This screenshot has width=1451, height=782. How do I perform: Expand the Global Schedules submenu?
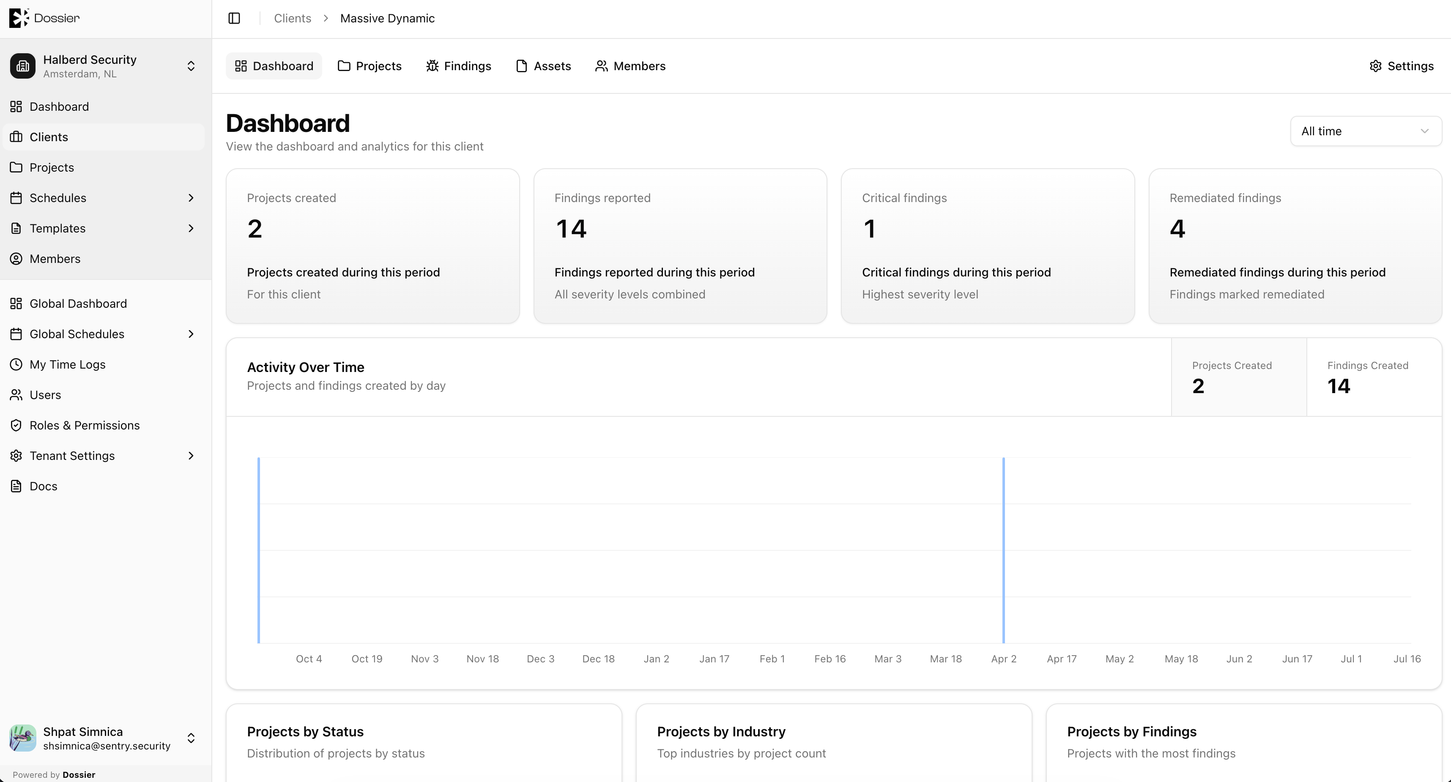pyautogui.click(x=191, y=334)
